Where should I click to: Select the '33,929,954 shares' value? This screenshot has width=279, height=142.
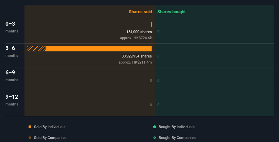[x=137, y=56]
